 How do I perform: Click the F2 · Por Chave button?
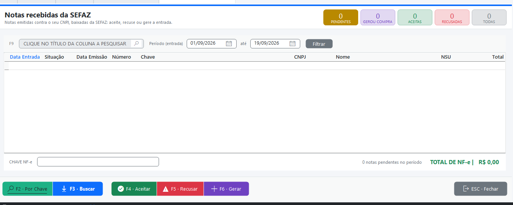point(28,189)
